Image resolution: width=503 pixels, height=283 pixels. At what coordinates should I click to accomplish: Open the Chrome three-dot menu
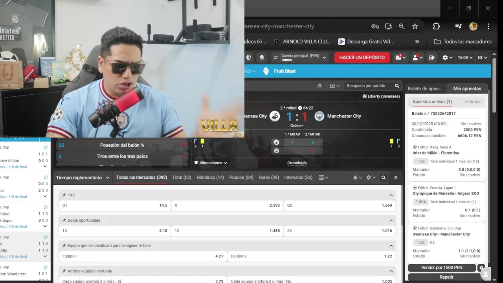(488, 26)
